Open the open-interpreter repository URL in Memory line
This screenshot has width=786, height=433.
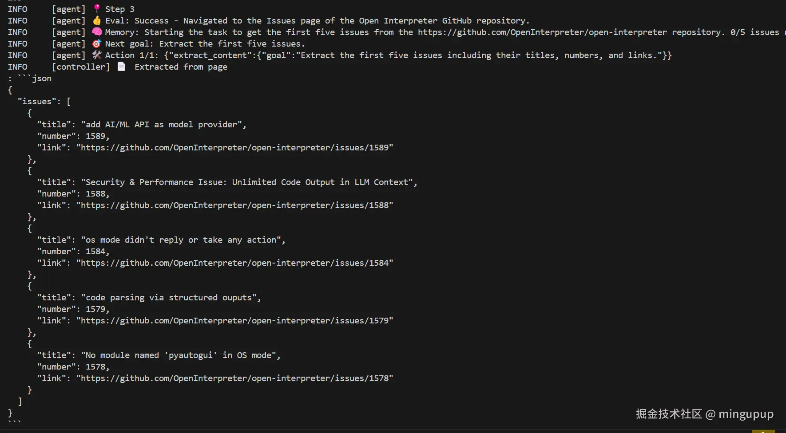[542, 32]
